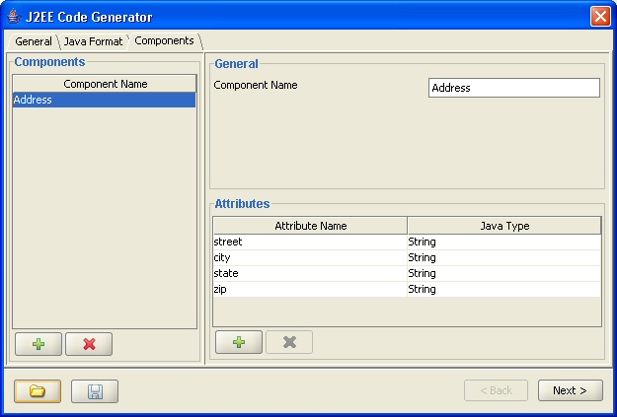
Task: Click the Java Type column header
Action: click(504, 226)
